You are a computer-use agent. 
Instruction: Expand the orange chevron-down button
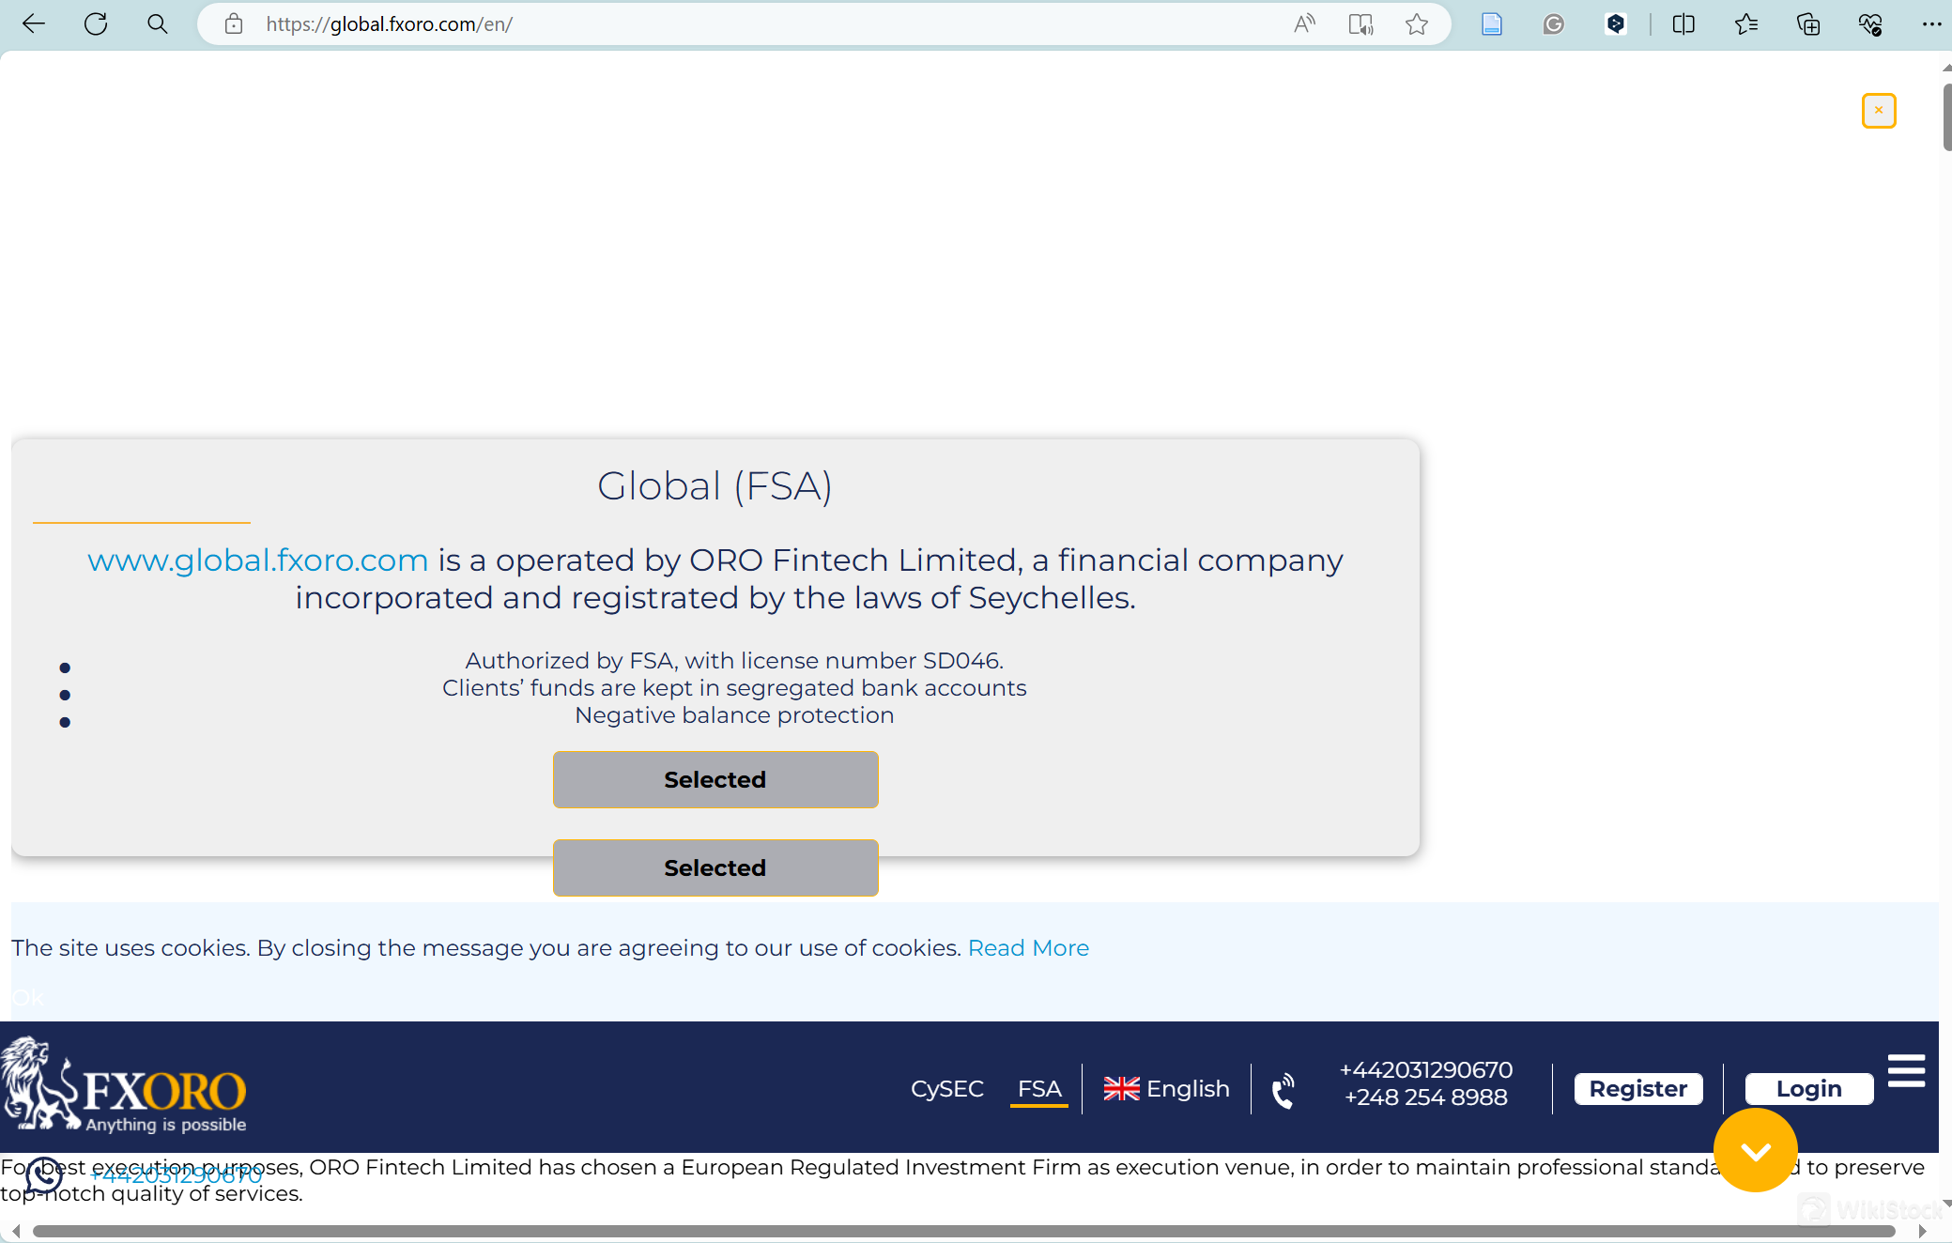pos(1755,1150)
